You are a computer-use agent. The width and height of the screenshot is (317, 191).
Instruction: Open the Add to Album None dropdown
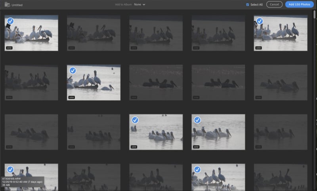(139, 4)
